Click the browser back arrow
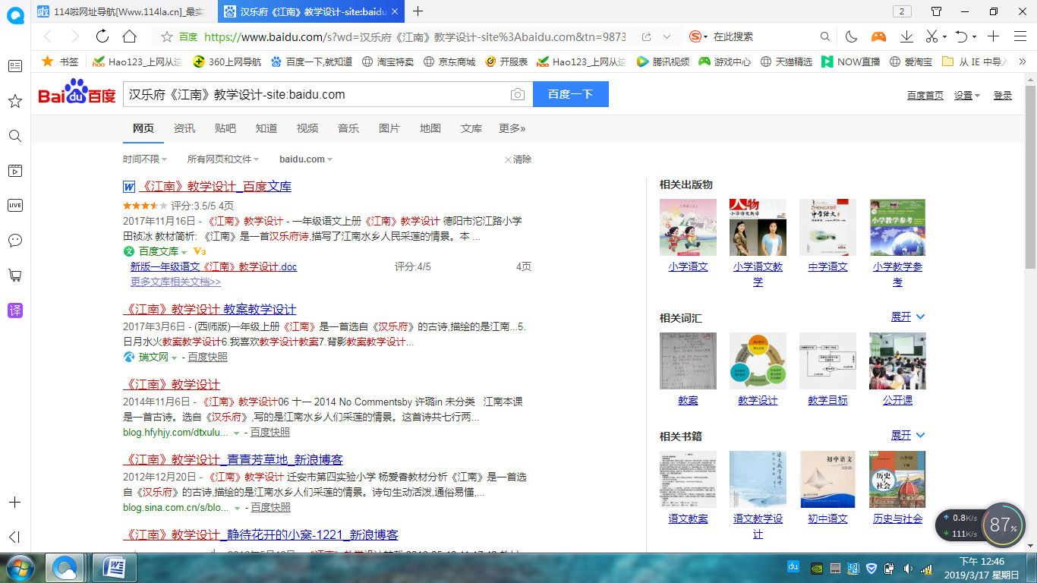Image resolution: width=1037 pixels, height=583 pixels. coord(48,36)
